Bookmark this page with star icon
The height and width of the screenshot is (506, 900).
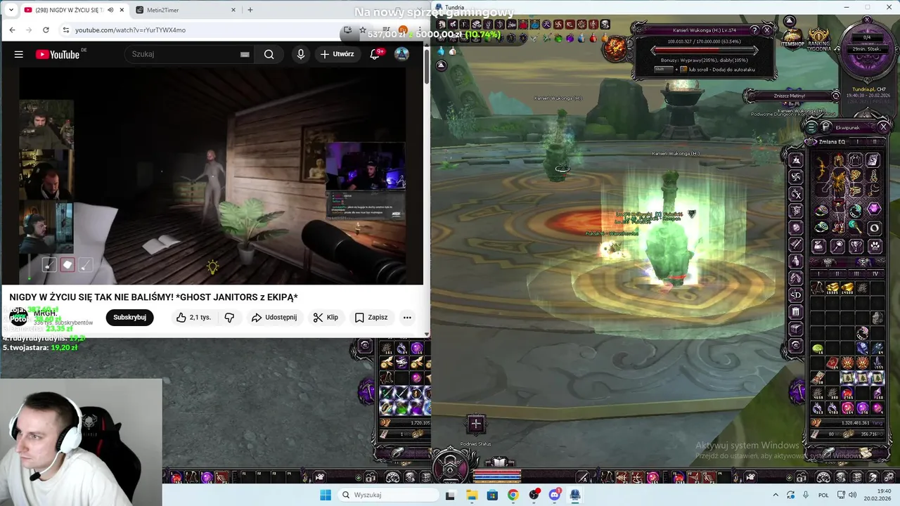[x=362, y=30]
